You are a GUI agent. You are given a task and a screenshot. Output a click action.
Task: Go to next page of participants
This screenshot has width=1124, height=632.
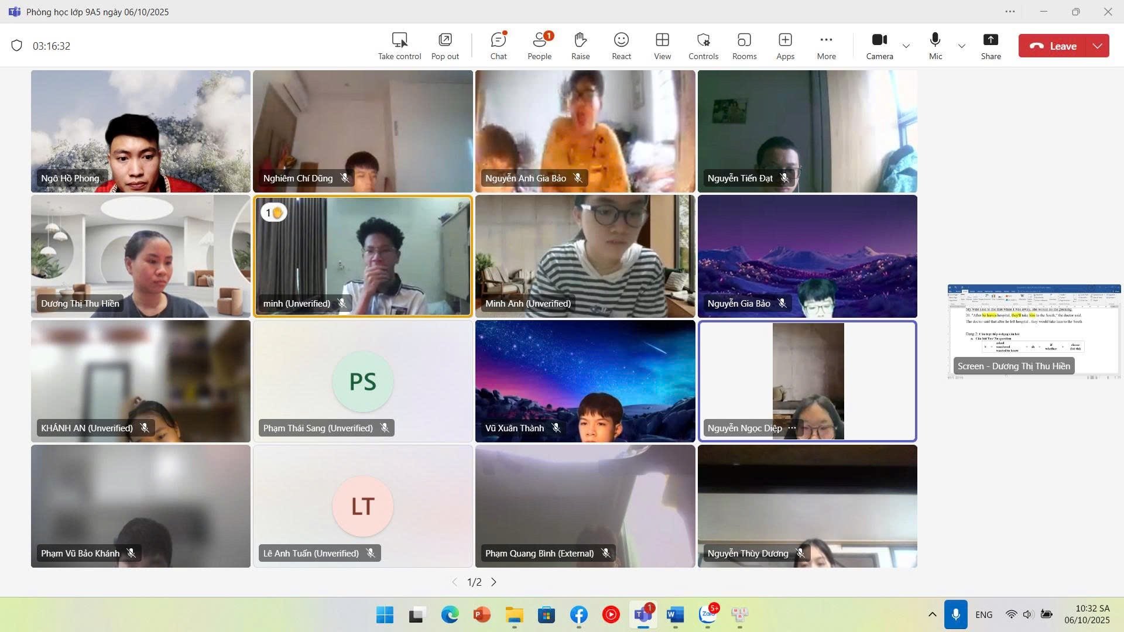(x=494, y=582)
